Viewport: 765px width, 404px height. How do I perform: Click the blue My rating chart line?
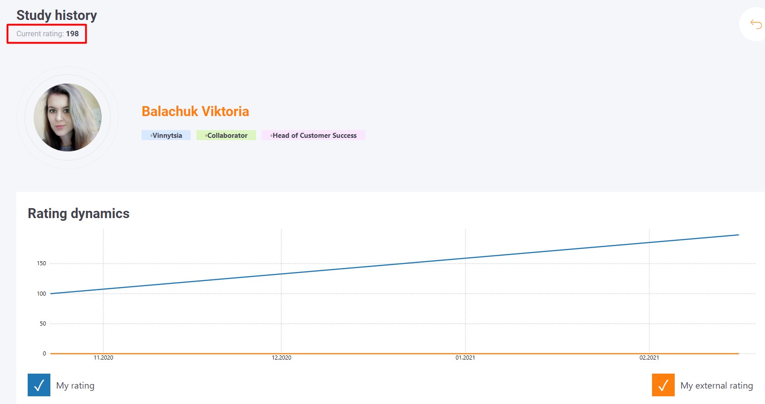(x=395, y=264)
